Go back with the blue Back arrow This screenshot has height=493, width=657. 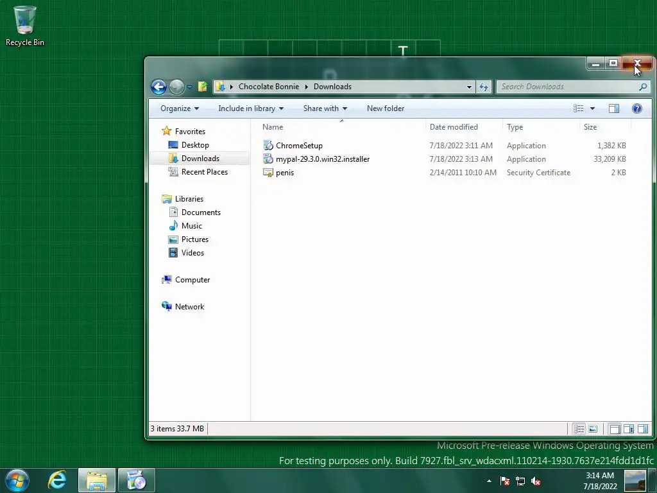(x=159, y=87)
